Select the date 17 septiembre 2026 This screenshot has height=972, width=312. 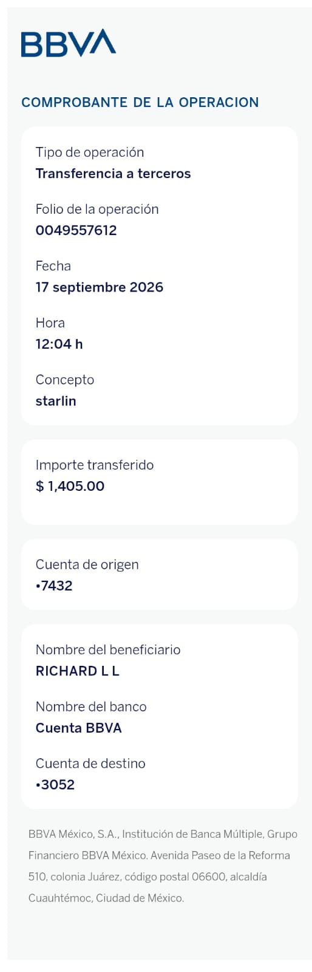[100, 287]
